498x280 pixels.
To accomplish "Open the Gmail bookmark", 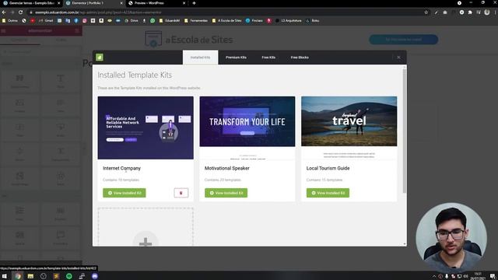I will tap(46, 21).
